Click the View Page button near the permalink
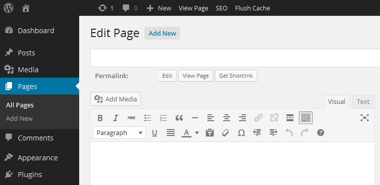Image resolution: width=380 pixels, height=185 pixels. coord(195,76)
